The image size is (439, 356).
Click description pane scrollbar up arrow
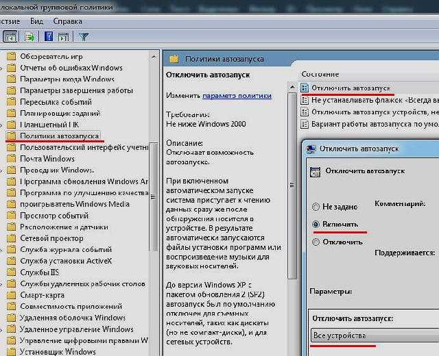(x=292, y=87)
